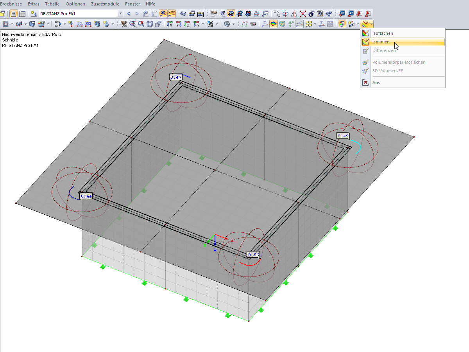Click the magic wand display icon
The image size is (469, 352).
point(351,24)
